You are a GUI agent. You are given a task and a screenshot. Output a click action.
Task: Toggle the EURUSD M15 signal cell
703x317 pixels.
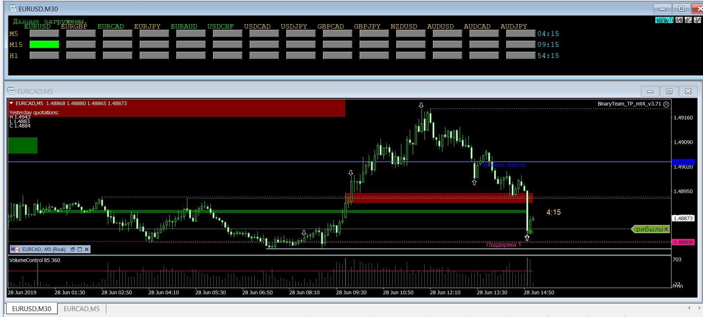44,44
